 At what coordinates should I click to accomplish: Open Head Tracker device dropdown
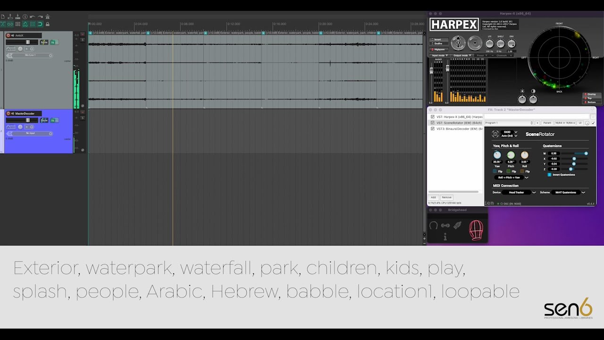point(520,192)
